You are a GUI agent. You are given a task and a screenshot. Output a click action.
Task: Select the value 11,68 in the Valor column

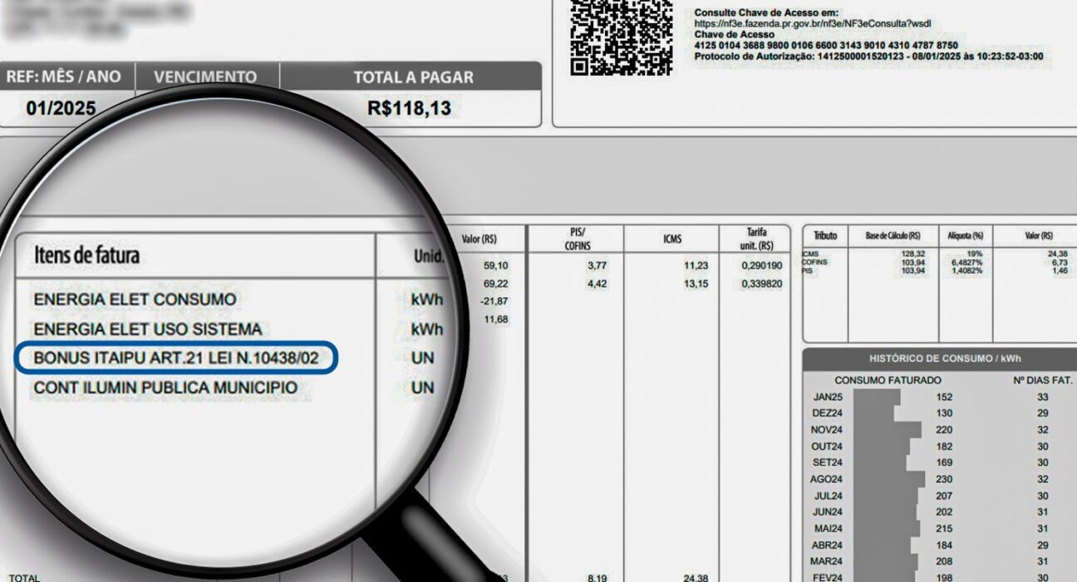click(x=495, y=319)
